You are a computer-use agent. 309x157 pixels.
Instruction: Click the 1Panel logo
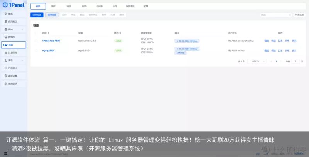(14, 5)
